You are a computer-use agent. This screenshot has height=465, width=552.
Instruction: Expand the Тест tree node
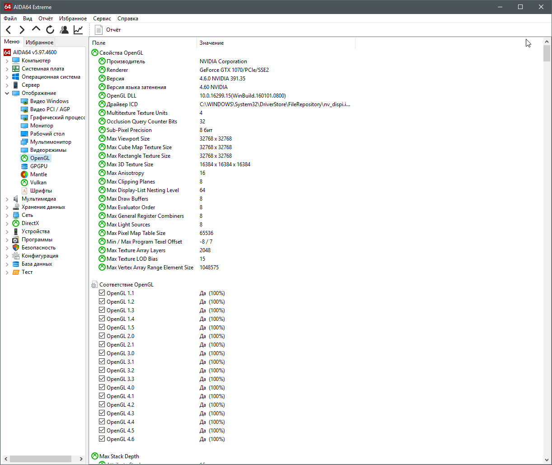7,272
